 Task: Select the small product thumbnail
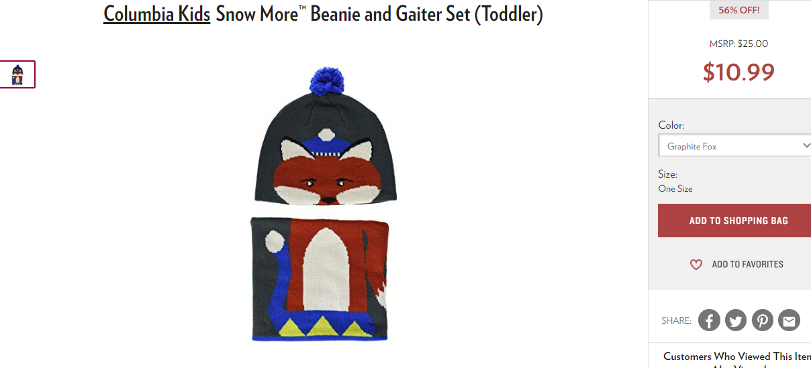[x=17, y=74]
